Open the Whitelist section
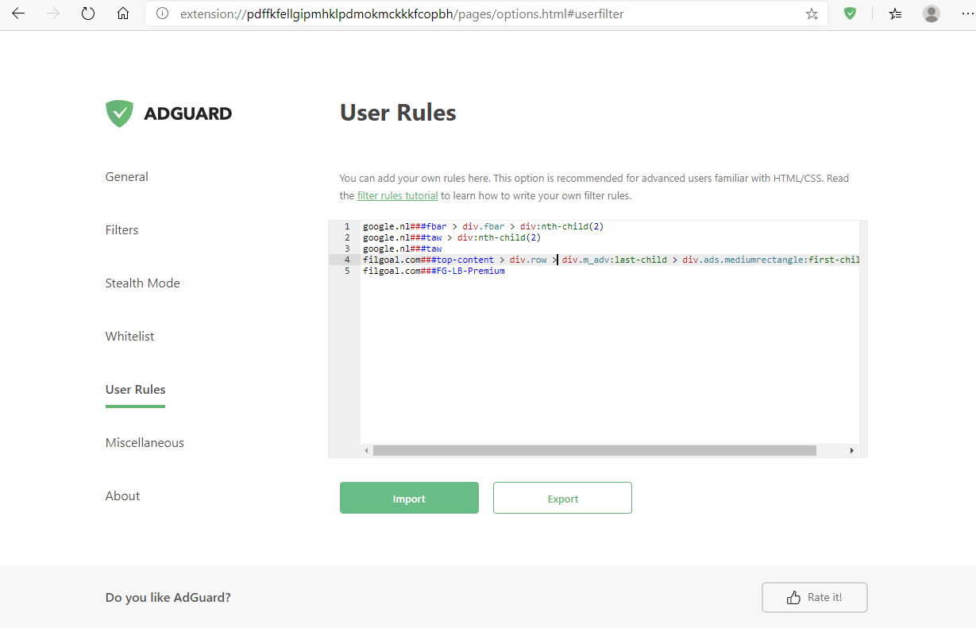The height and width of the screenshot is (628, 976). [x=130, y=337]
